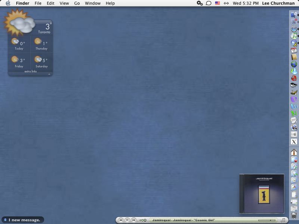The image size is (299, 224).
Task: Open the Window menu
Action: (92, 3)
